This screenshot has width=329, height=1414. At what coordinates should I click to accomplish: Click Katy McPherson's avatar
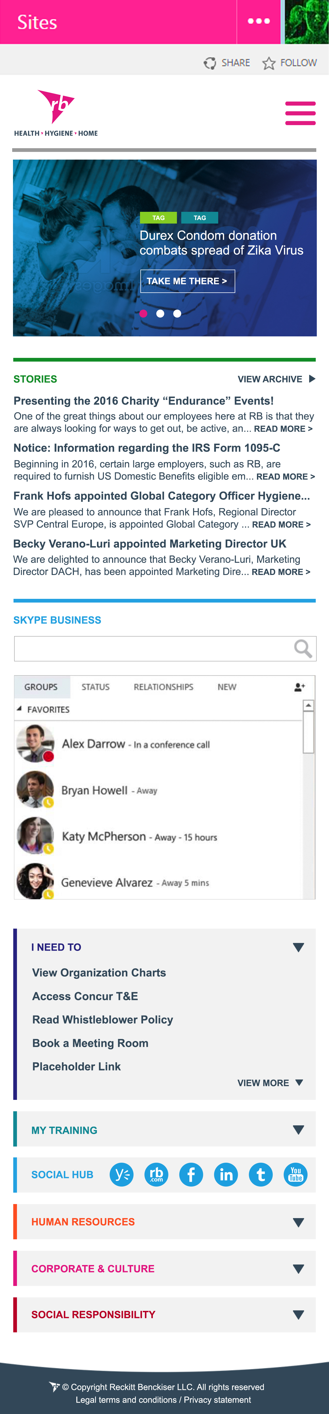click(35, 836)
